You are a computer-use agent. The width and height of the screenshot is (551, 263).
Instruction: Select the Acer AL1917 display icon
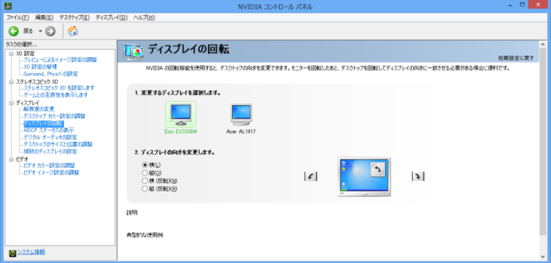coord(241,115)
